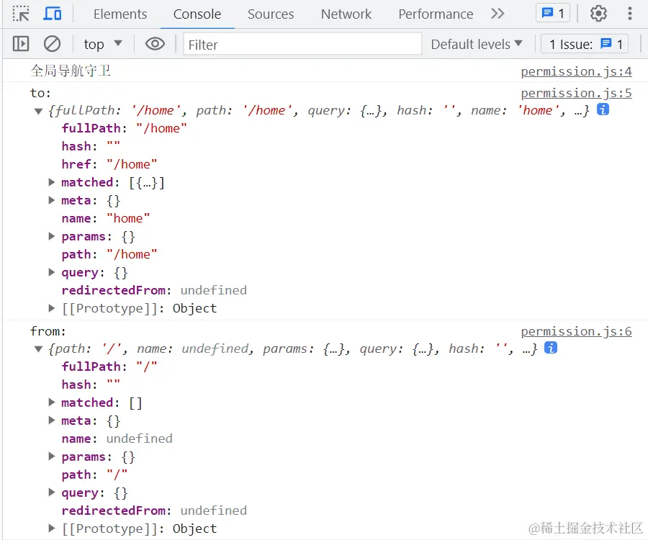The height and width of the screenshot is (540, 648).
Task: Open the Sources tab
Action: click(271, 14)
